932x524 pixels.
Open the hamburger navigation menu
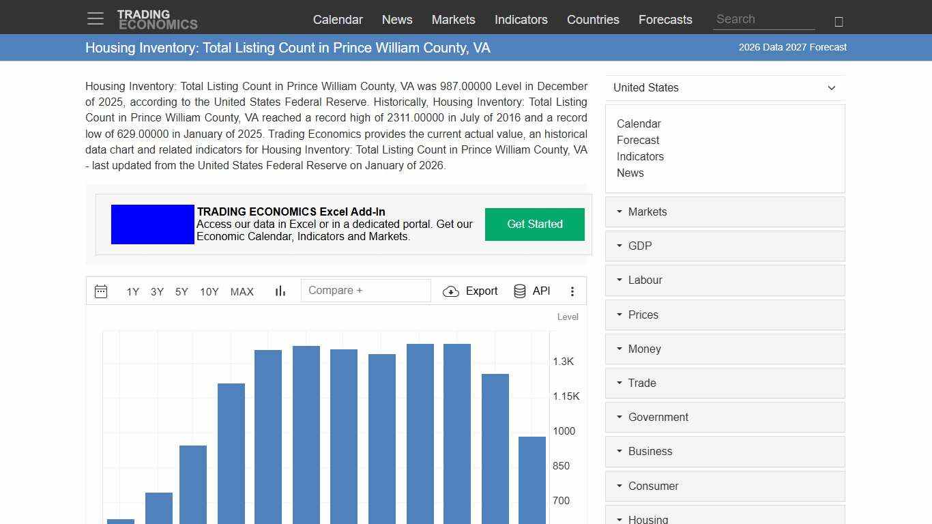[x=95, y=18]
